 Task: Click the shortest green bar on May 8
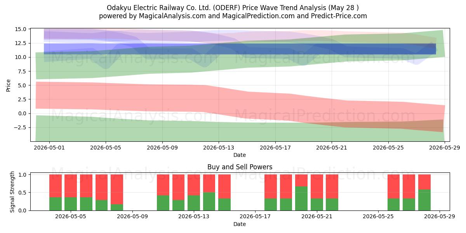[117, 207]
